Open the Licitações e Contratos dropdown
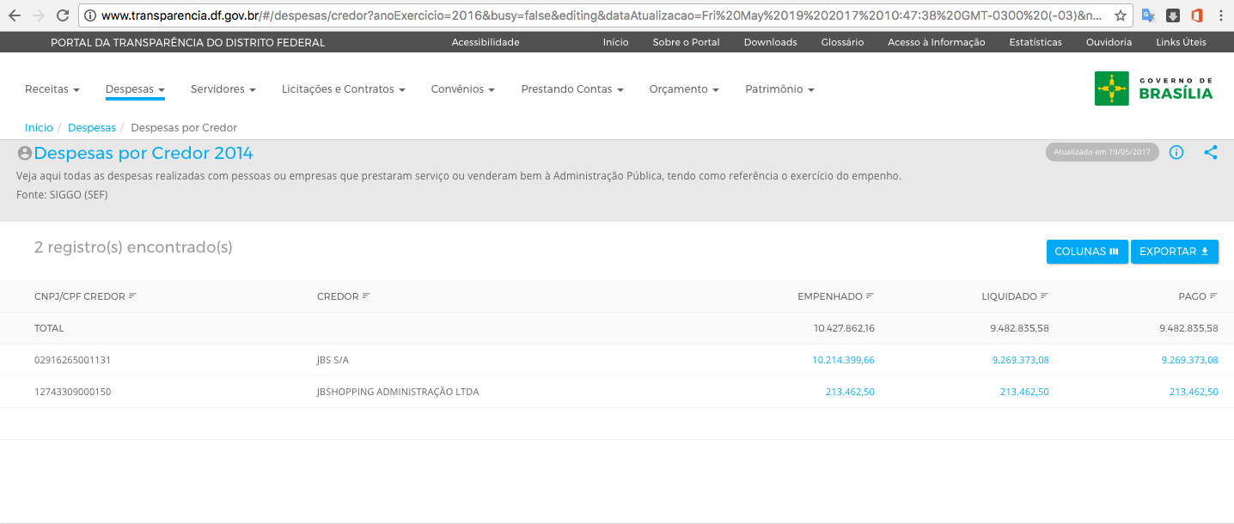This screenshot has width=1234, height=524. coord(344,89)
